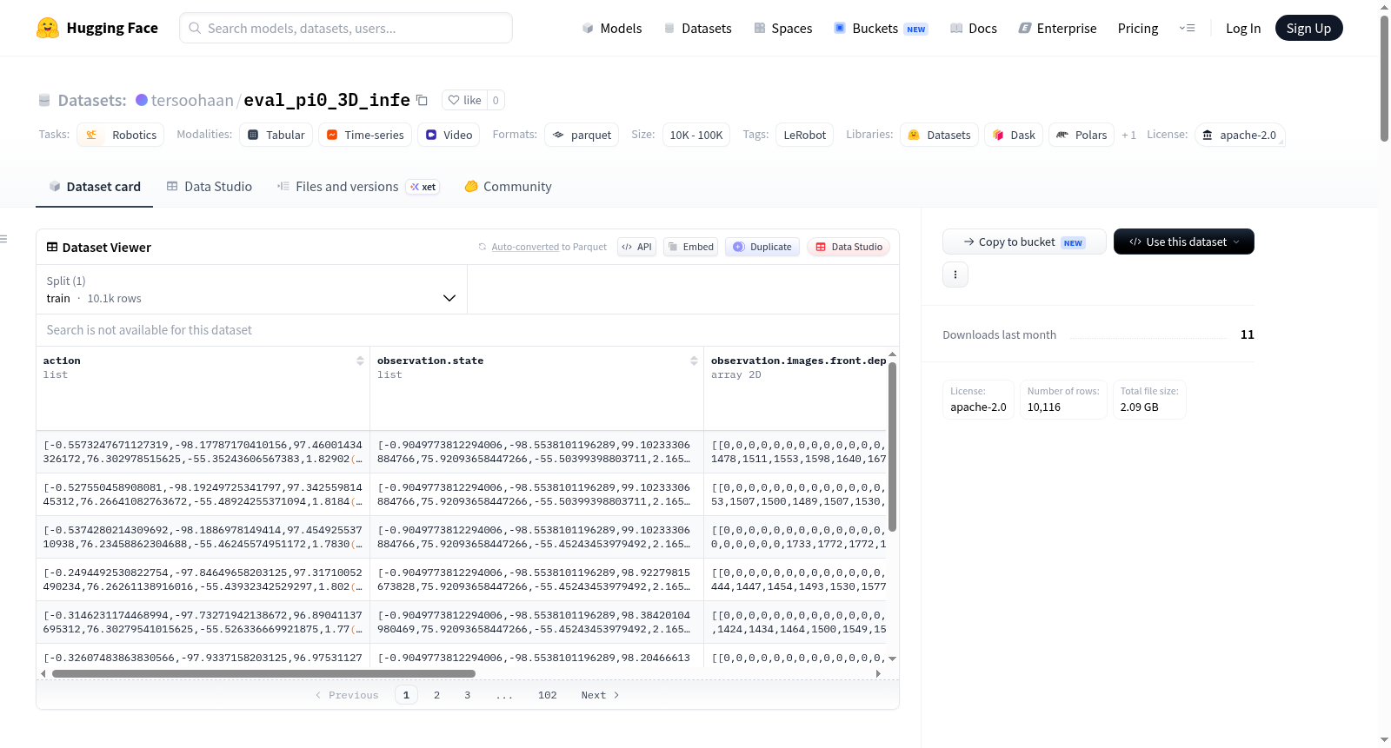Expand the Split train dropdown
Screen dimensions: 1391x748
tap(251, 289)
